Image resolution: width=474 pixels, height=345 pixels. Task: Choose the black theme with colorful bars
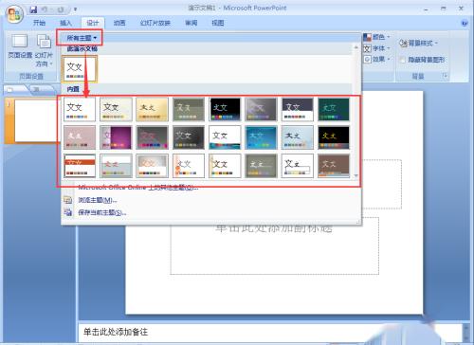pyautogui.click(x=225, y=109)
